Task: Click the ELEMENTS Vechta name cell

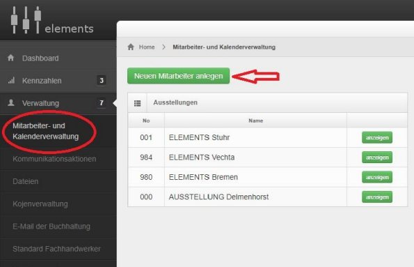Action: tap(255, 158)
